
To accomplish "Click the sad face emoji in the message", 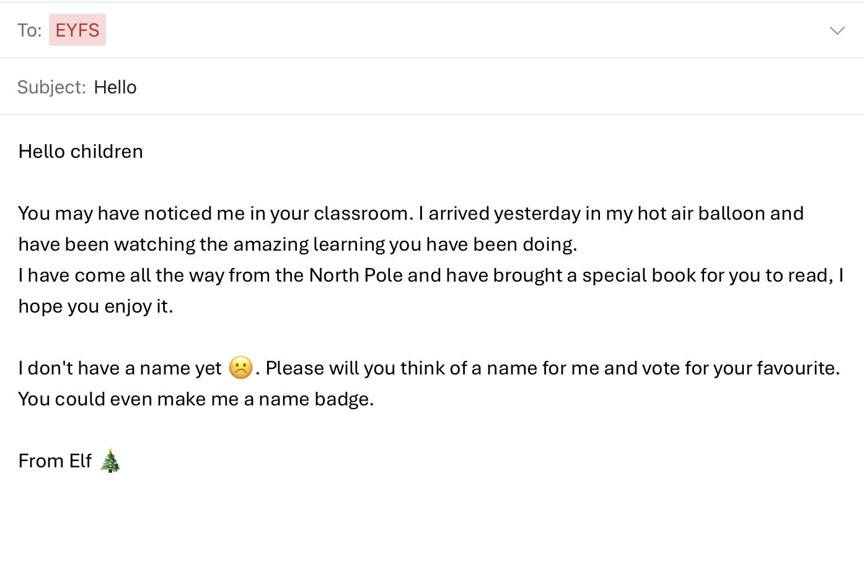I will point(240,368).
